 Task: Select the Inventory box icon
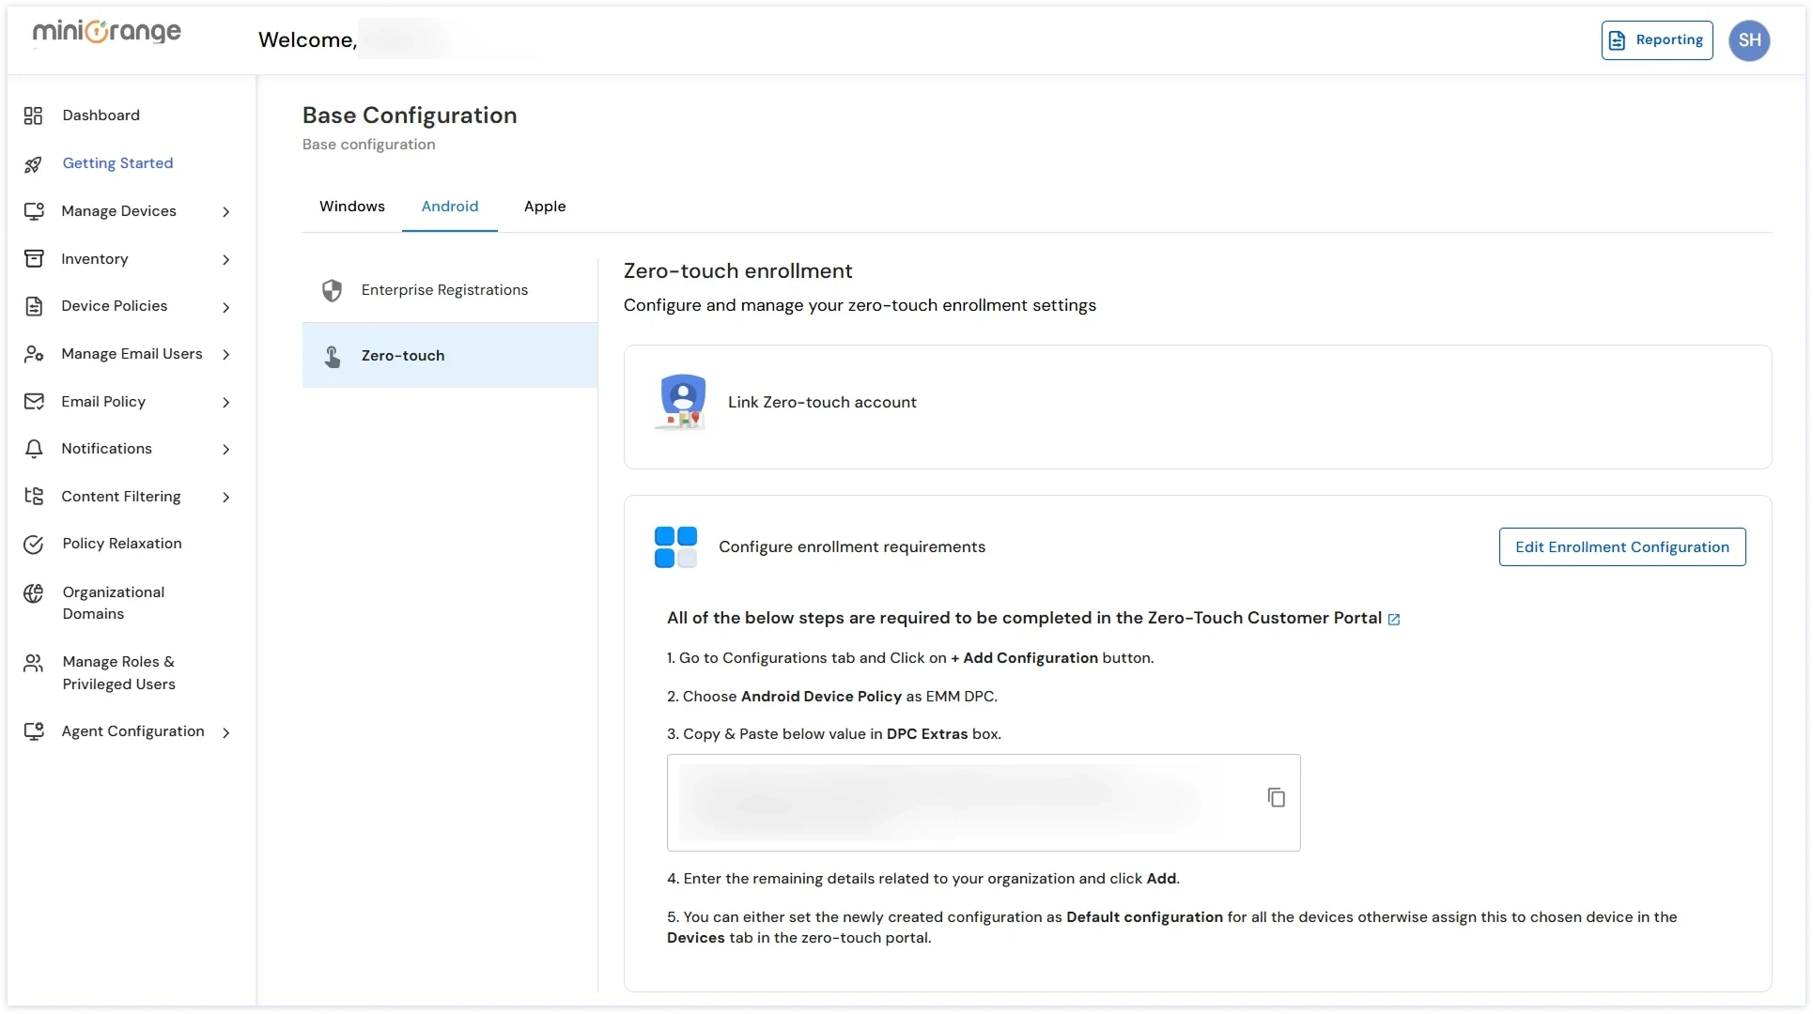tap(34, 258)
